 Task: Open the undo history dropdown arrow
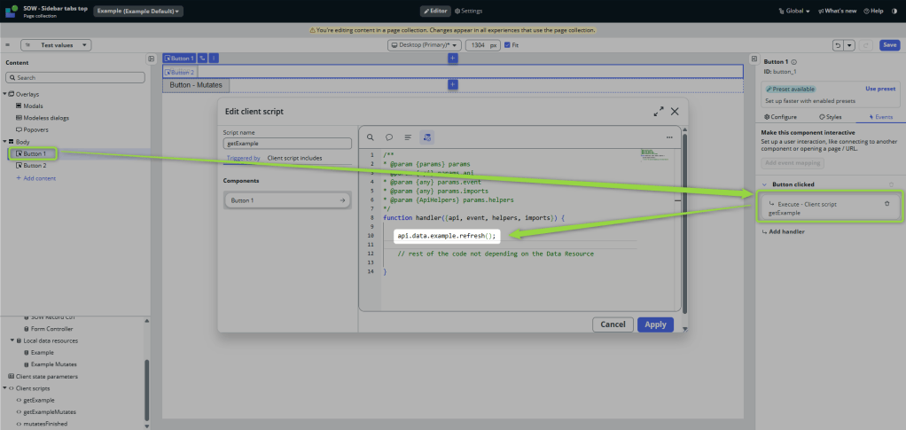coord(849,45)
